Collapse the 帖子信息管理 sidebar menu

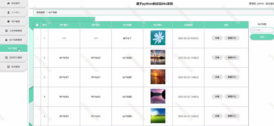13,40
